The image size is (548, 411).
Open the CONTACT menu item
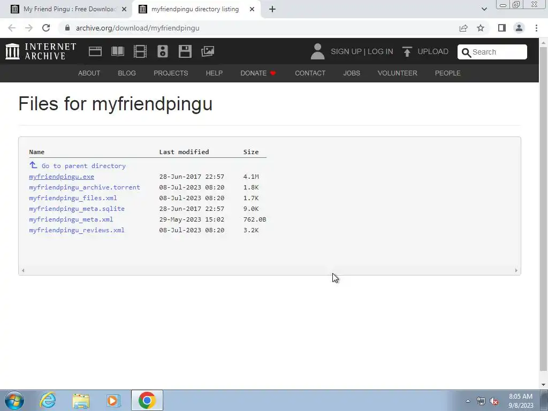310,73
